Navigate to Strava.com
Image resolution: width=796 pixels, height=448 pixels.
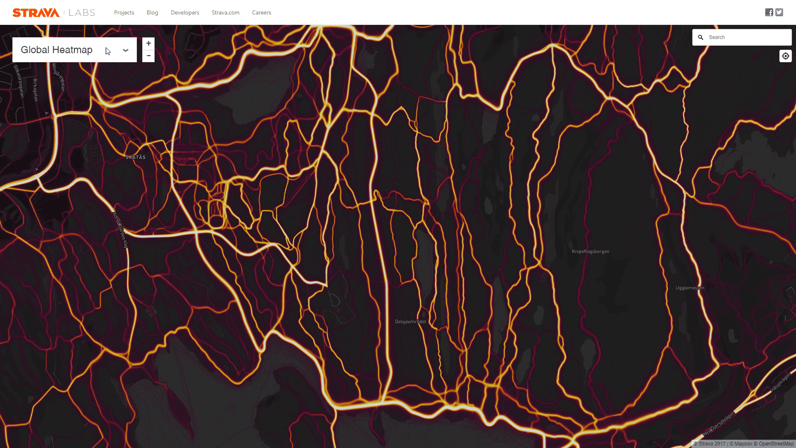[x=225, y=12]
